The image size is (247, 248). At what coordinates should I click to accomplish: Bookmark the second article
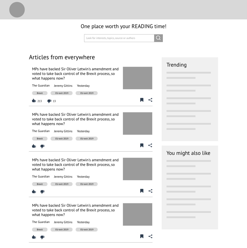click(x=142, y=145)
